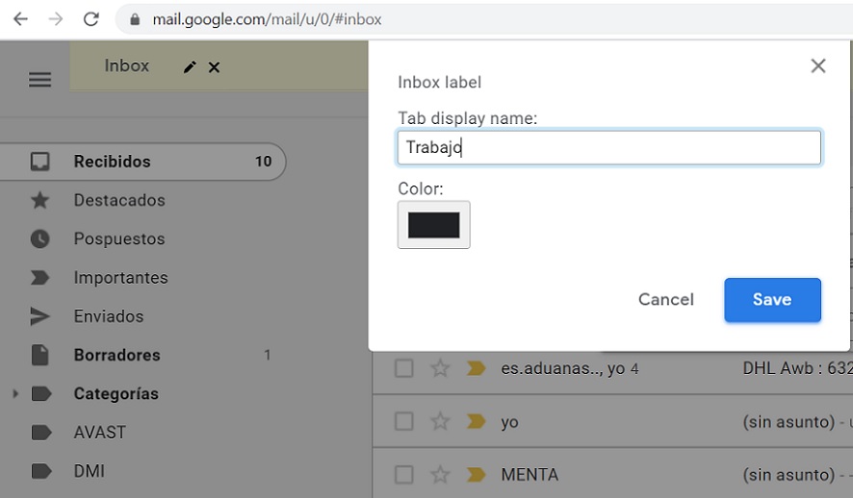Tick the checkbox for the 'yo' email

point(404,421)
